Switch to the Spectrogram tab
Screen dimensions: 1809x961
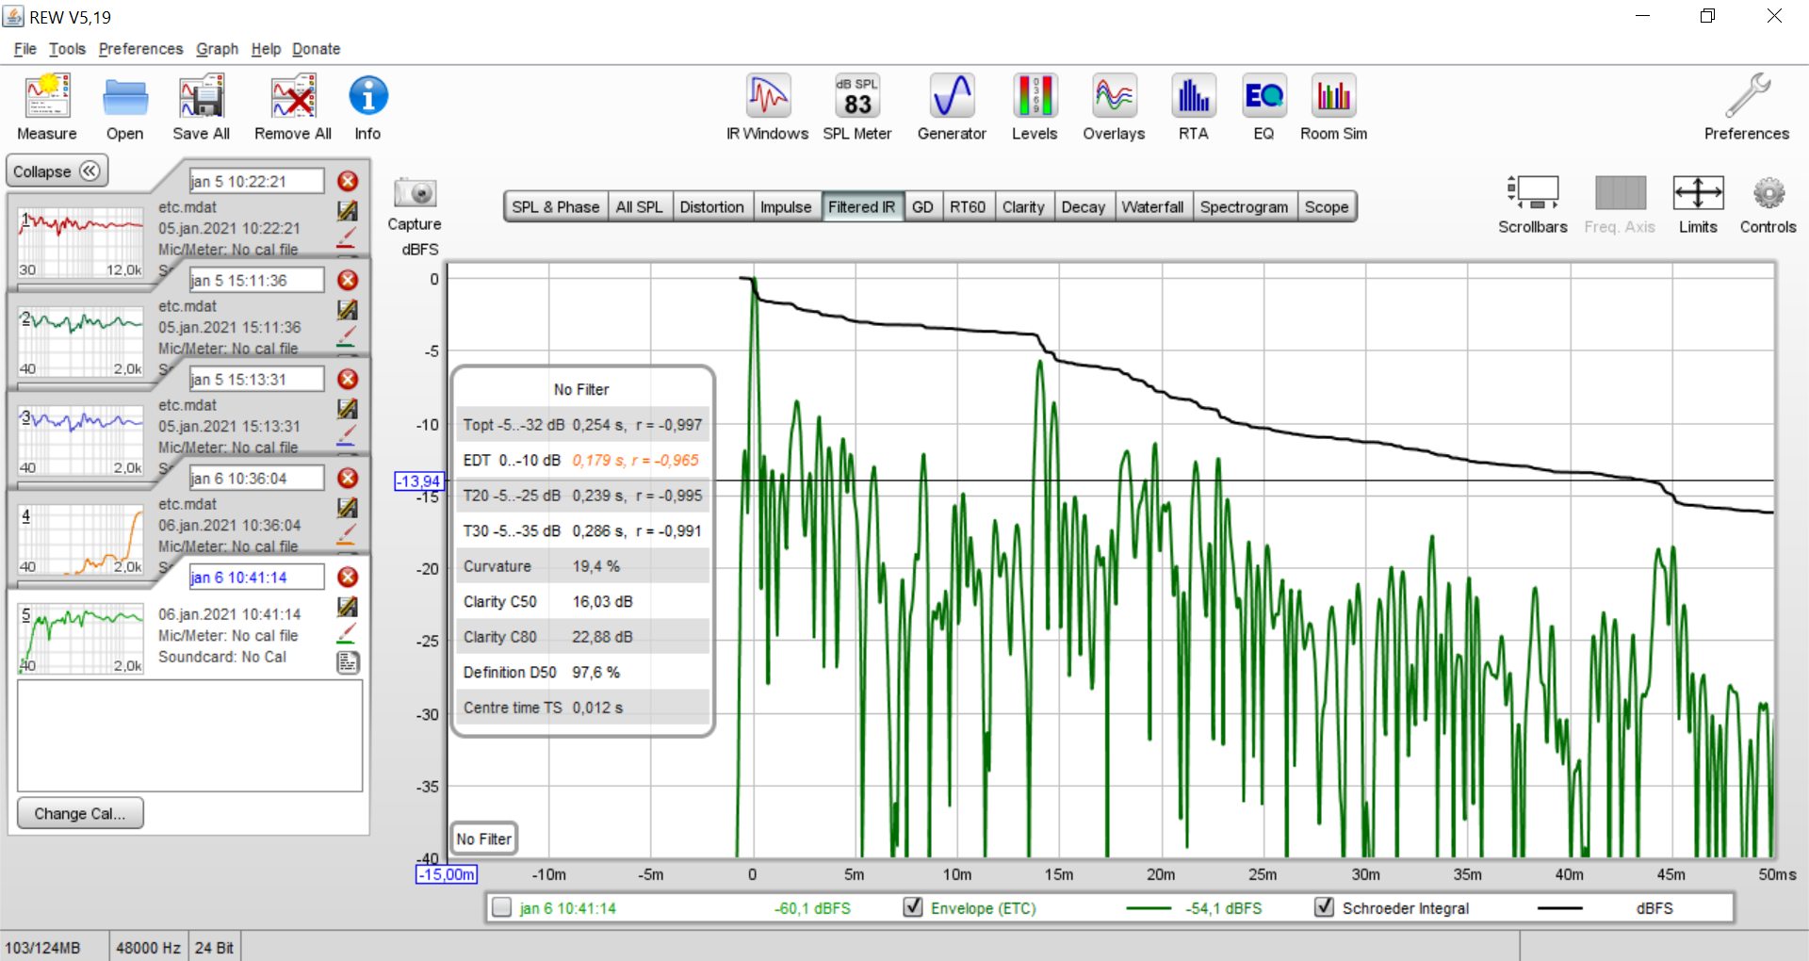[1245, 207]
